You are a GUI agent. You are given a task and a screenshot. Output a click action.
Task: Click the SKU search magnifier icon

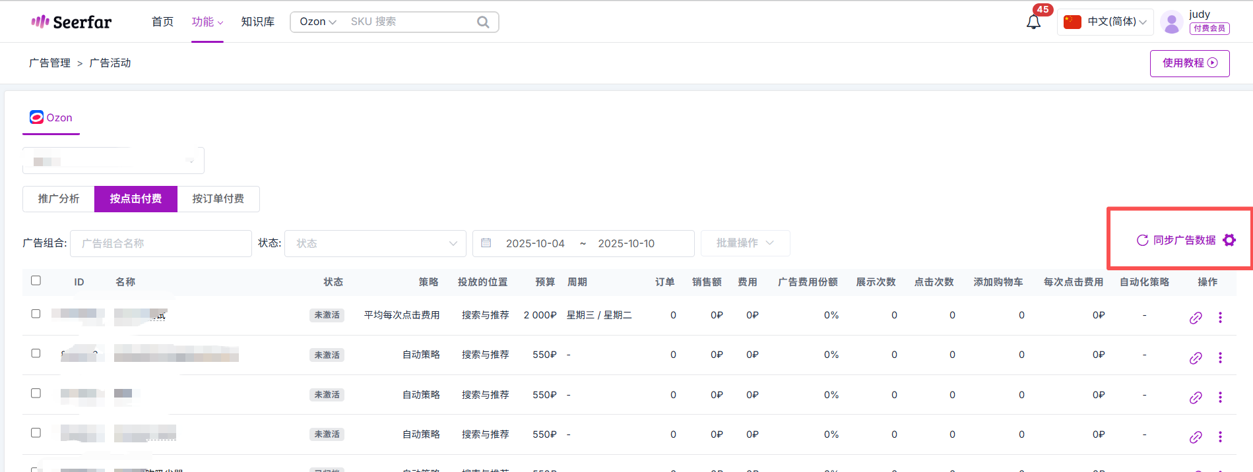coord(483,22)
